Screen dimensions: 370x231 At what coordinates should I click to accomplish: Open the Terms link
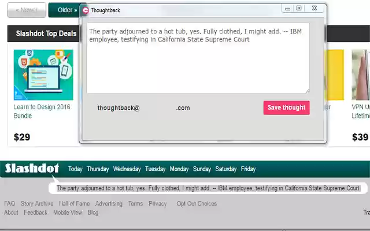pos(135,203)
